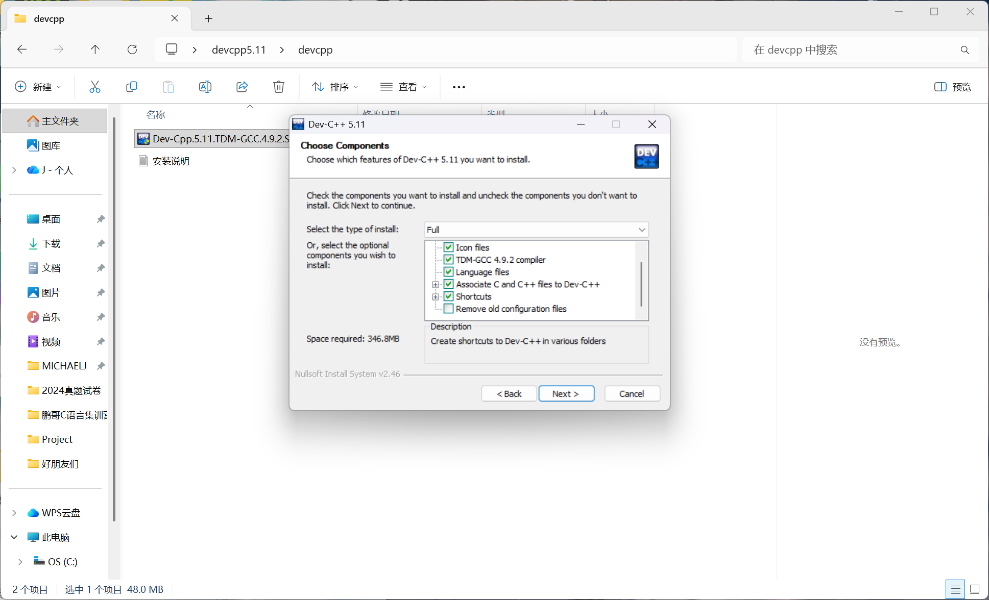Click the Refresh icon in navigation bar
This screenshot has width=989, height=600.
[x=132, y=49]
